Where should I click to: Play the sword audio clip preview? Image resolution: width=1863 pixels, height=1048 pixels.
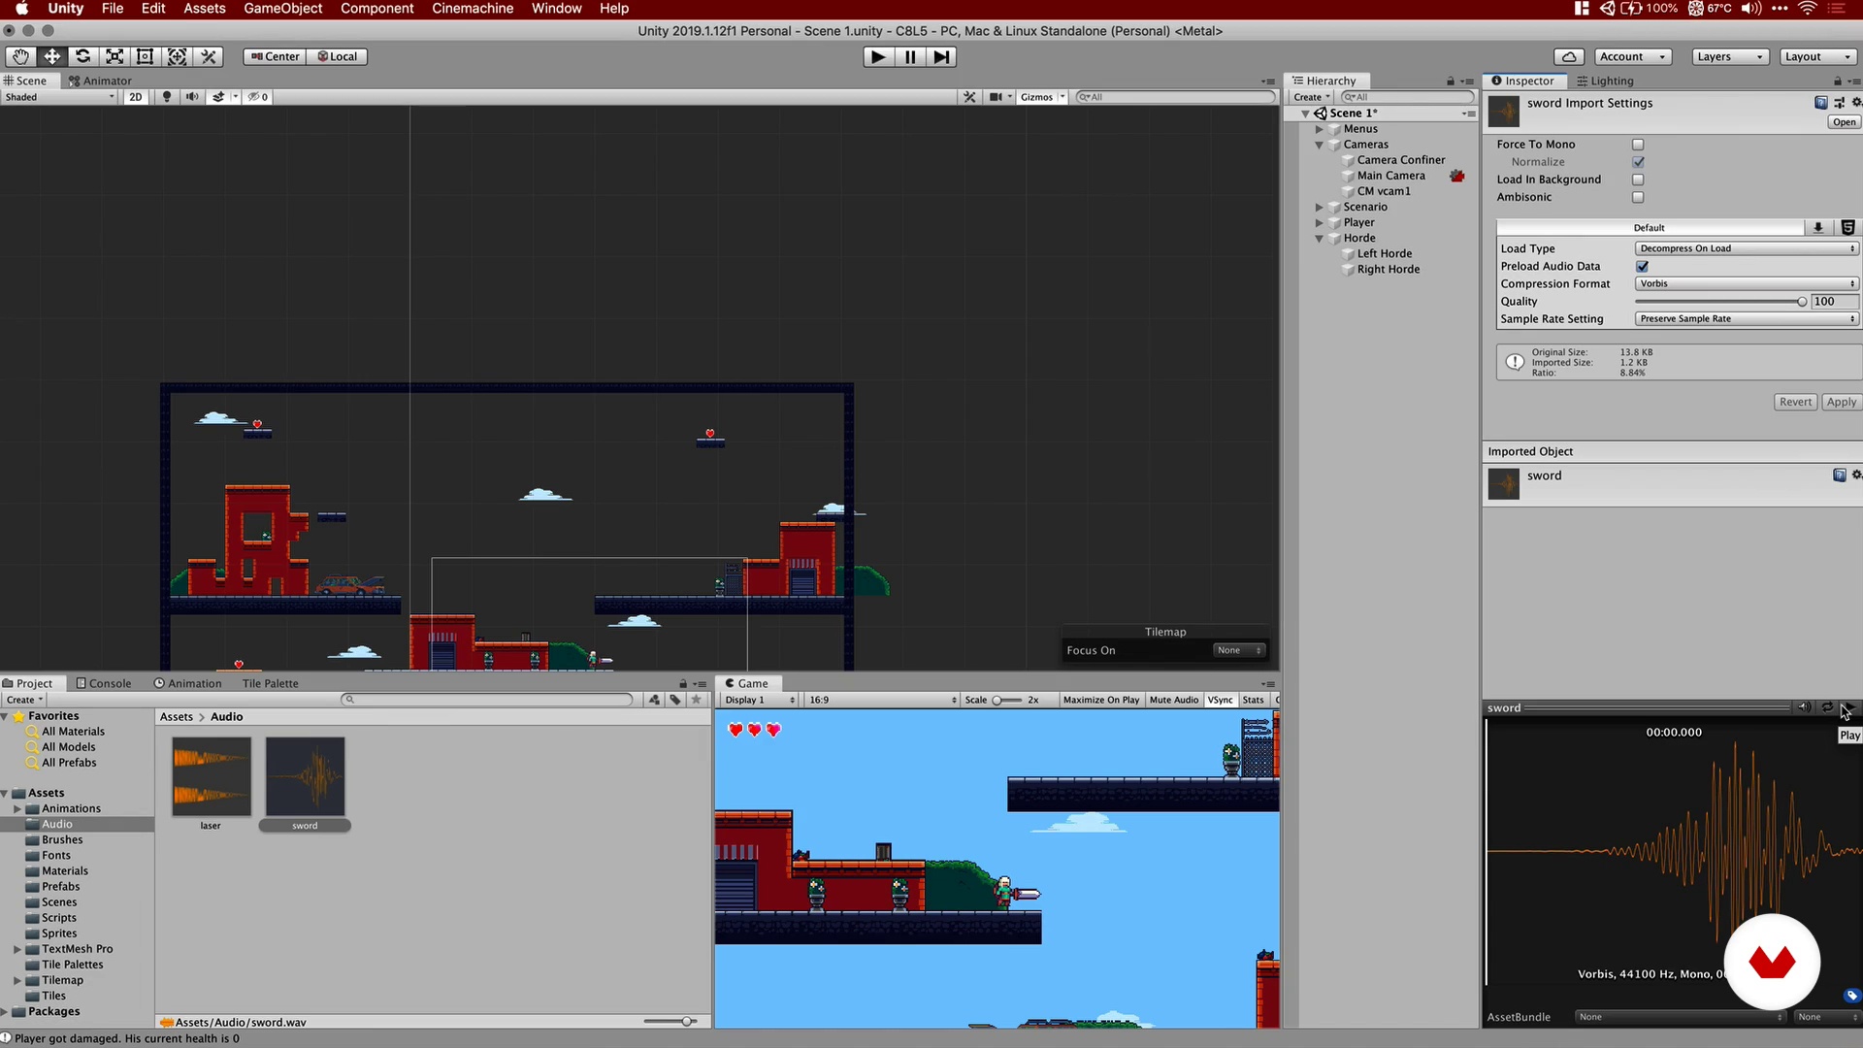1847,707
